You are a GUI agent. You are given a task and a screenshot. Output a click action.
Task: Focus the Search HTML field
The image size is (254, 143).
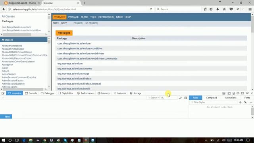(x=162, y=98)
